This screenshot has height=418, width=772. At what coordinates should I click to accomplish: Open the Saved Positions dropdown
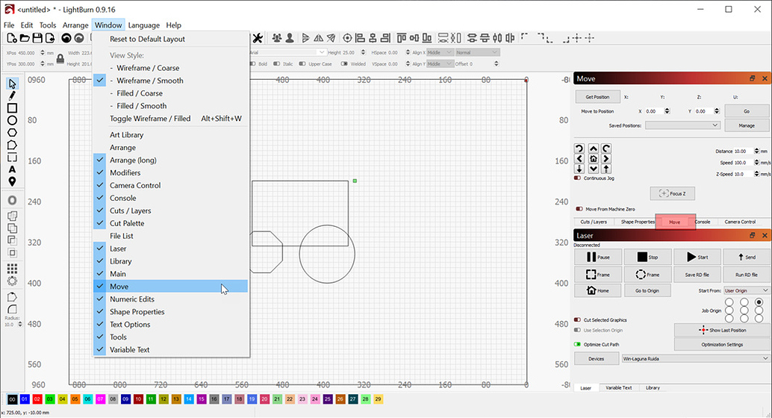pyautogui.click(x=683, y=125)
